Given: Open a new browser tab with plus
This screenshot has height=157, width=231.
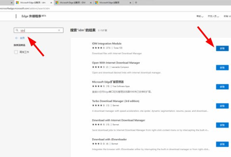Looking at the screenshot, I should tap(136, 2).
